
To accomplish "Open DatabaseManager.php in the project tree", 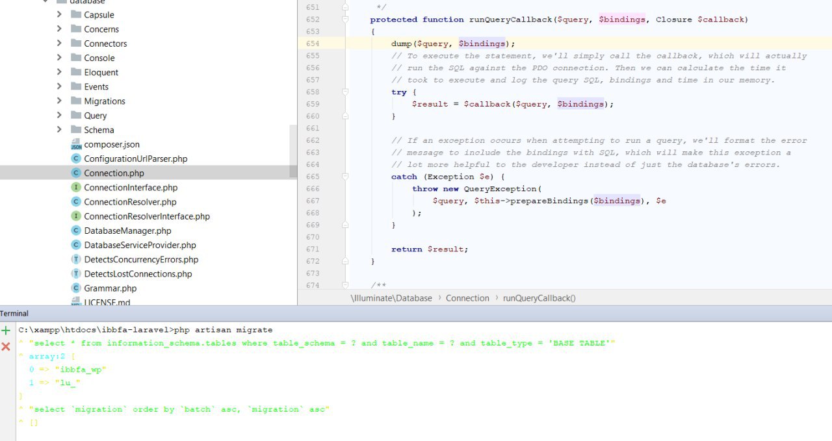I will point(127,230).
